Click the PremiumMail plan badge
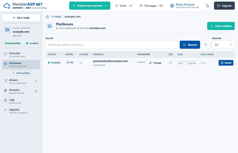 coord(13,43)
